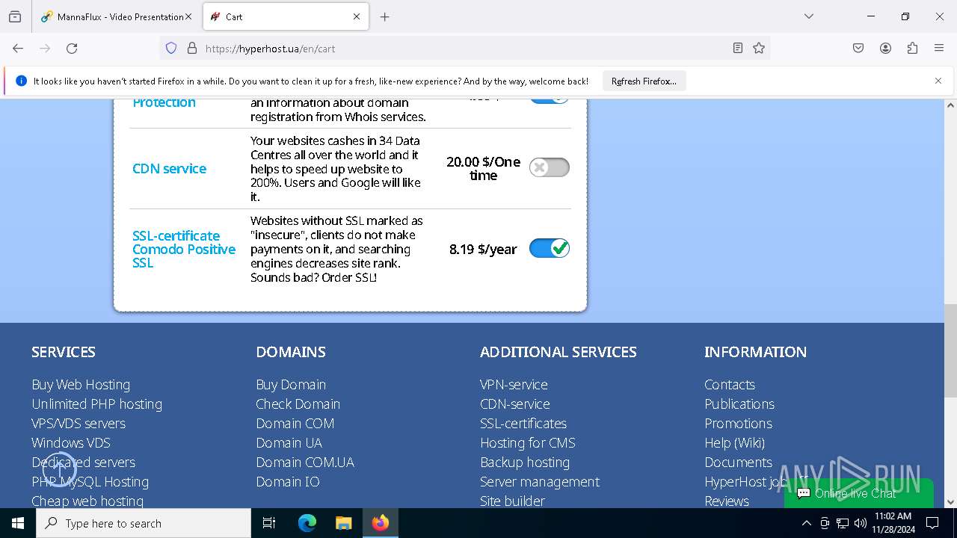Screen dimensions: 957x538
Task: Open File Explorer from taskbar
Action: click(x=343, y=523)
